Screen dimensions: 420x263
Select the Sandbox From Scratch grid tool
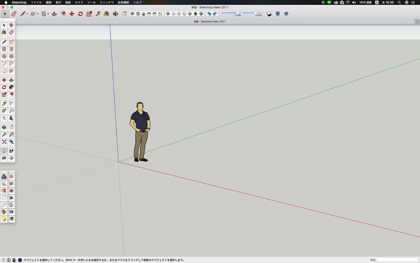[11, 183]
